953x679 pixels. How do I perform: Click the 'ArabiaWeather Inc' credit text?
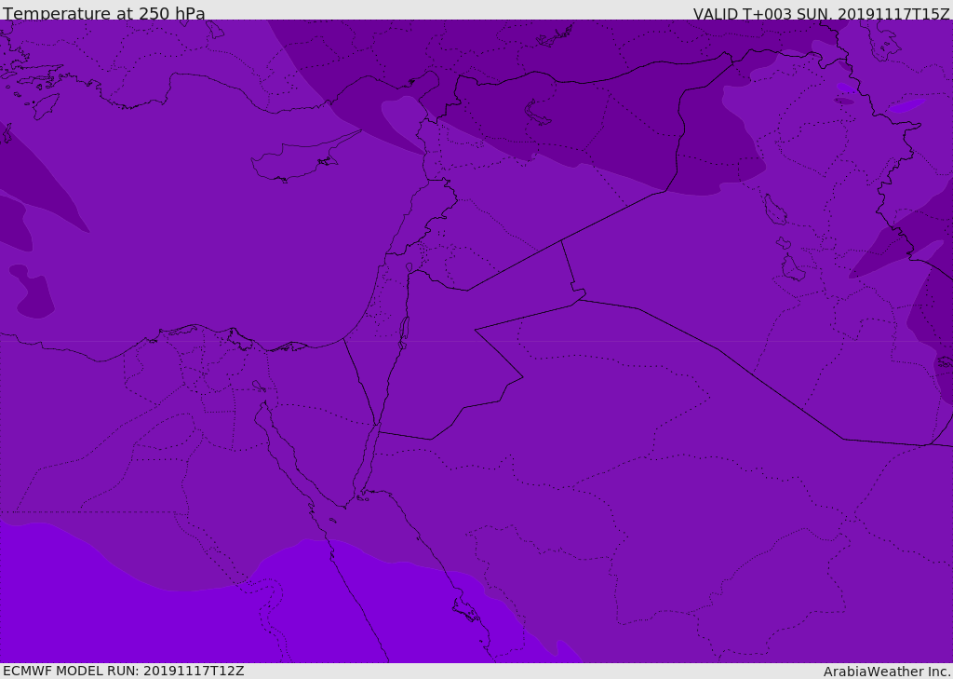(887, 672)
